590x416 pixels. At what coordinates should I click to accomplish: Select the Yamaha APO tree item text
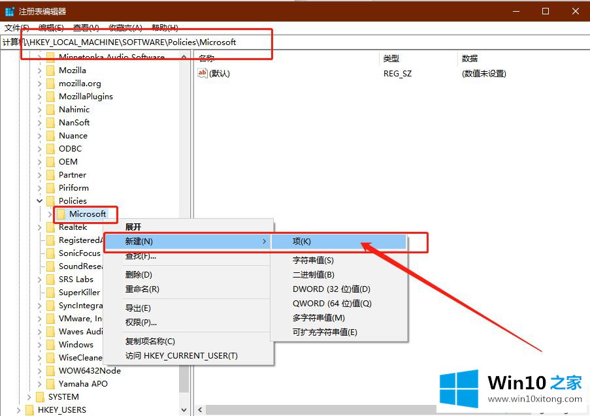pos(83,384)
